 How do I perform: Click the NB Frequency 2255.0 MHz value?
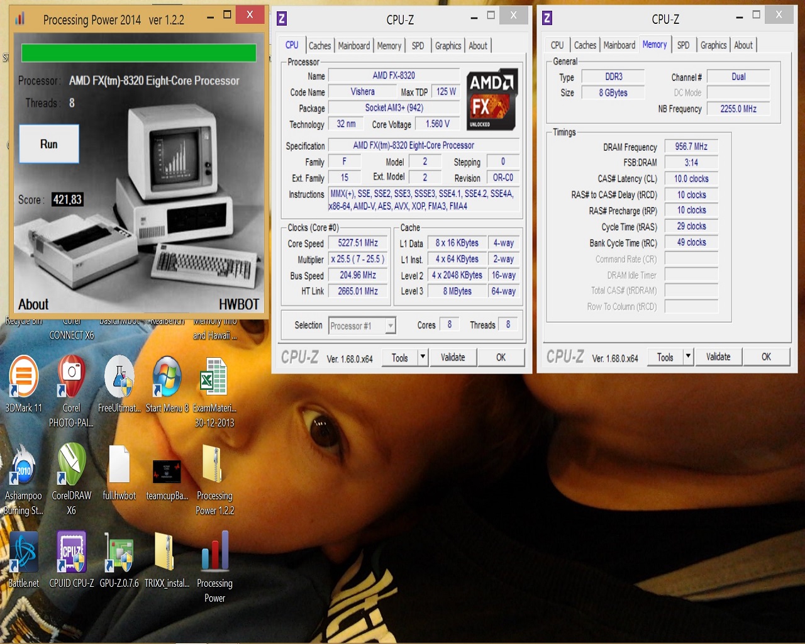click(x=738, y=109)
